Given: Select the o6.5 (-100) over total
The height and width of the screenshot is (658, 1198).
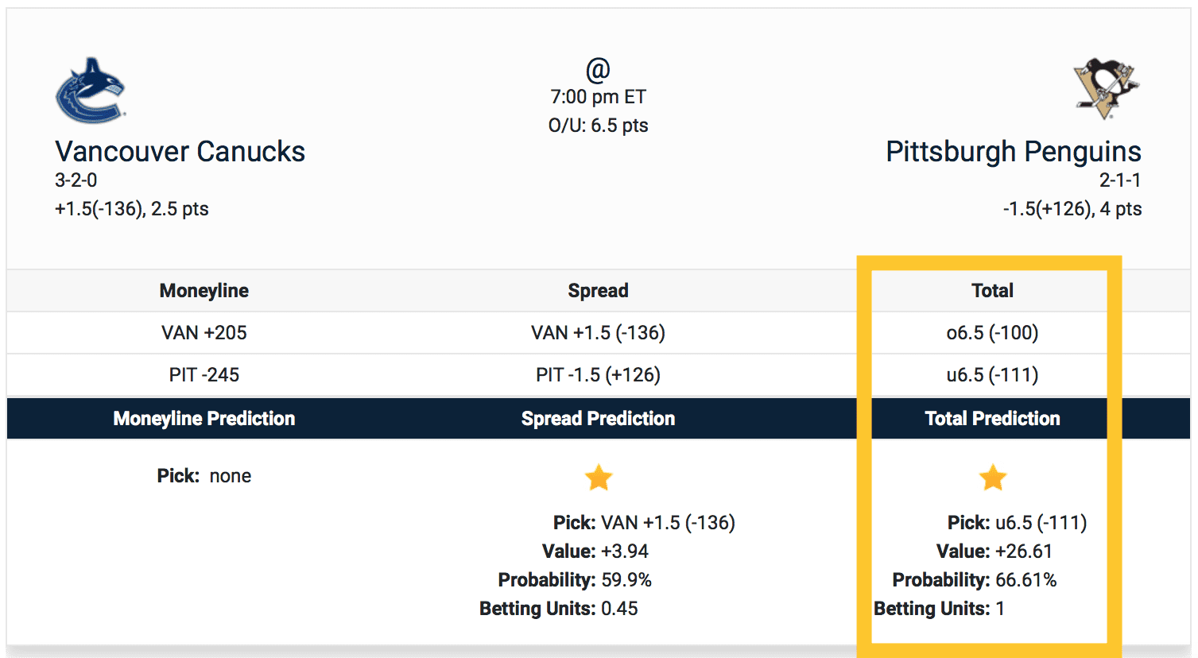Looking at the screenshot, I should click(992, 333).
